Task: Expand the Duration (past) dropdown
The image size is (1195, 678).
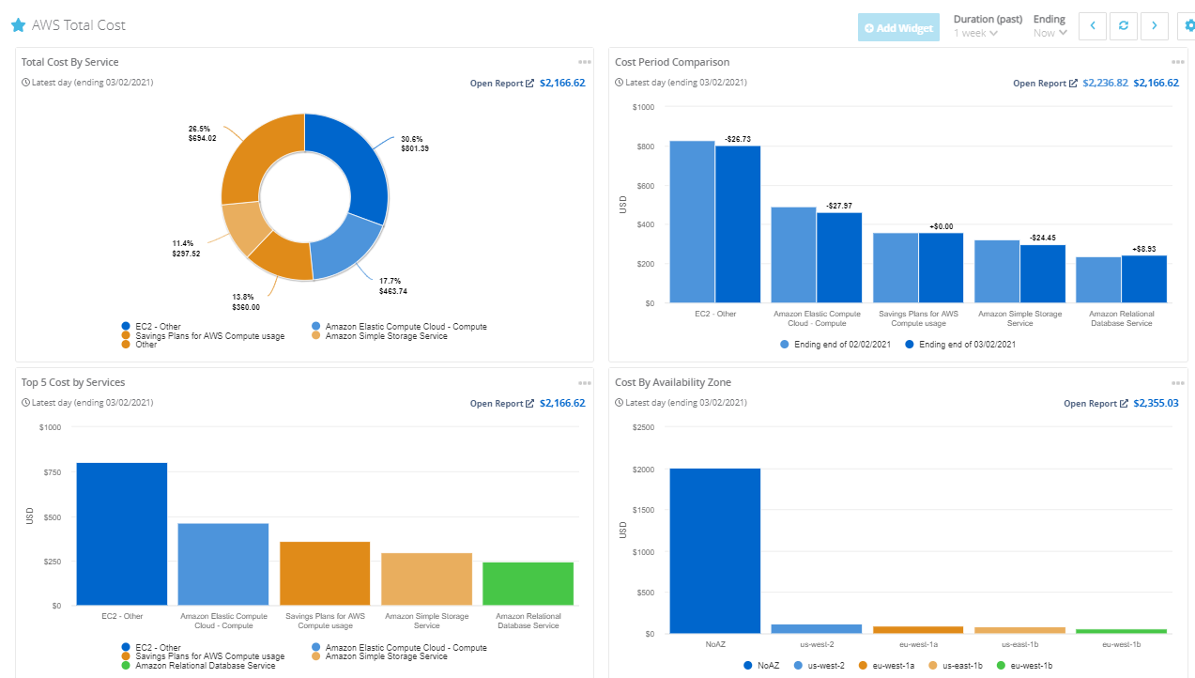Action: tap(975, 33)
